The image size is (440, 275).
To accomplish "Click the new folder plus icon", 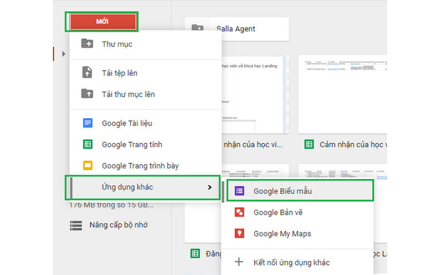I will [87, 44].
